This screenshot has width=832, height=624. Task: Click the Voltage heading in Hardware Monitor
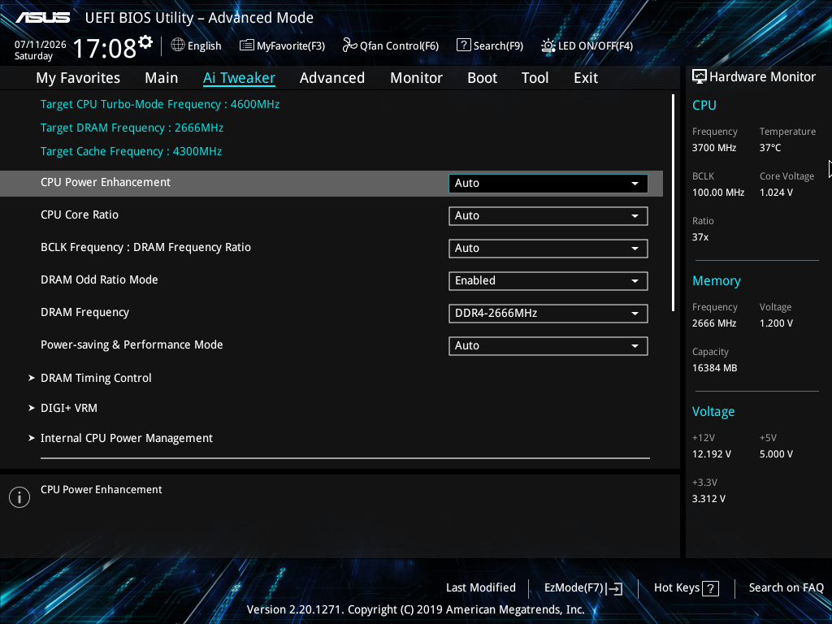click(713, 412)
